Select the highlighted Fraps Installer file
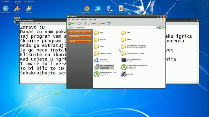Viewport: 209px width, 117px height. (104, 67)
